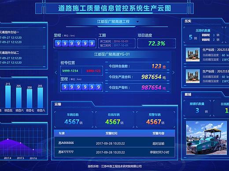This screenshot has height=171, width=229.
Task: Click the warning time in 苏B777777 row
Action: 111,153
